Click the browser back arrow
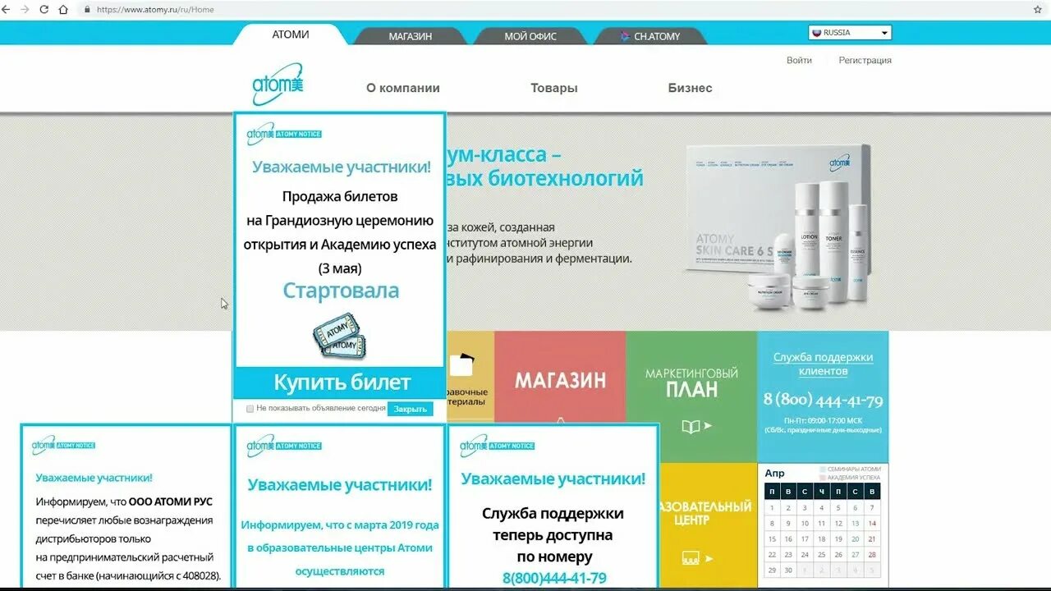 (7, 9)
